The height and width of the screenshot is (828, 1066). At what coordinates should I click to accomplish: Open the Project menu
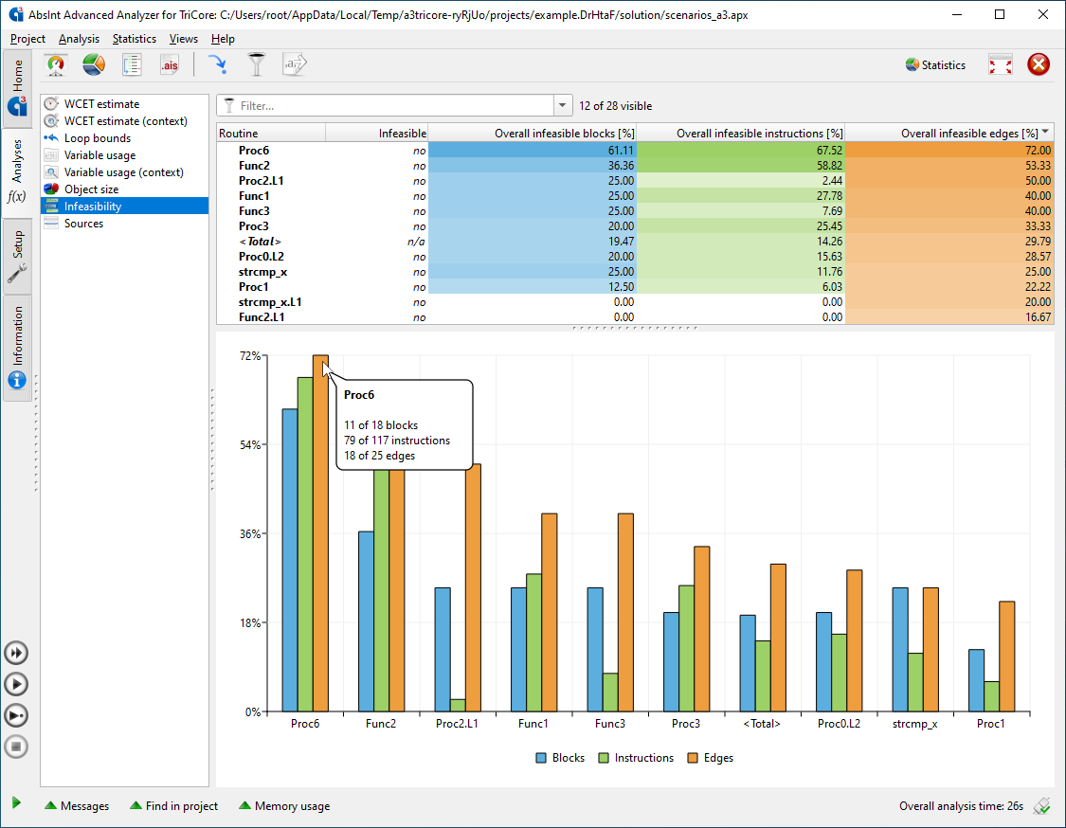(x=27, y=39)
